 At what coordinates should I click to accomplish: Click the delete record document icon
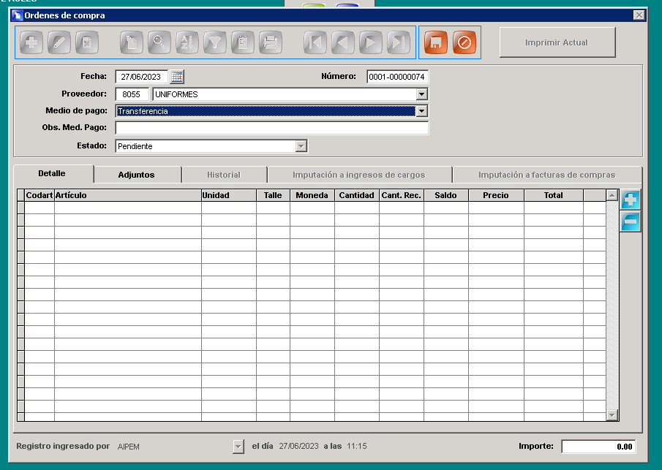pos(87,42)
